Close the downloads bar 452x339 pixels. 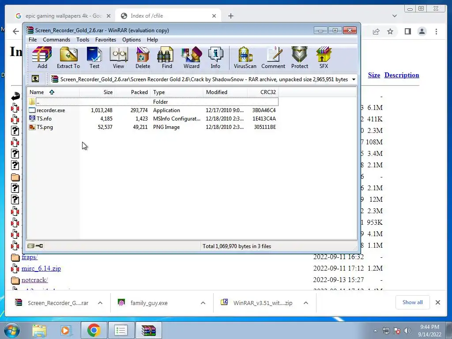point(437,302)
